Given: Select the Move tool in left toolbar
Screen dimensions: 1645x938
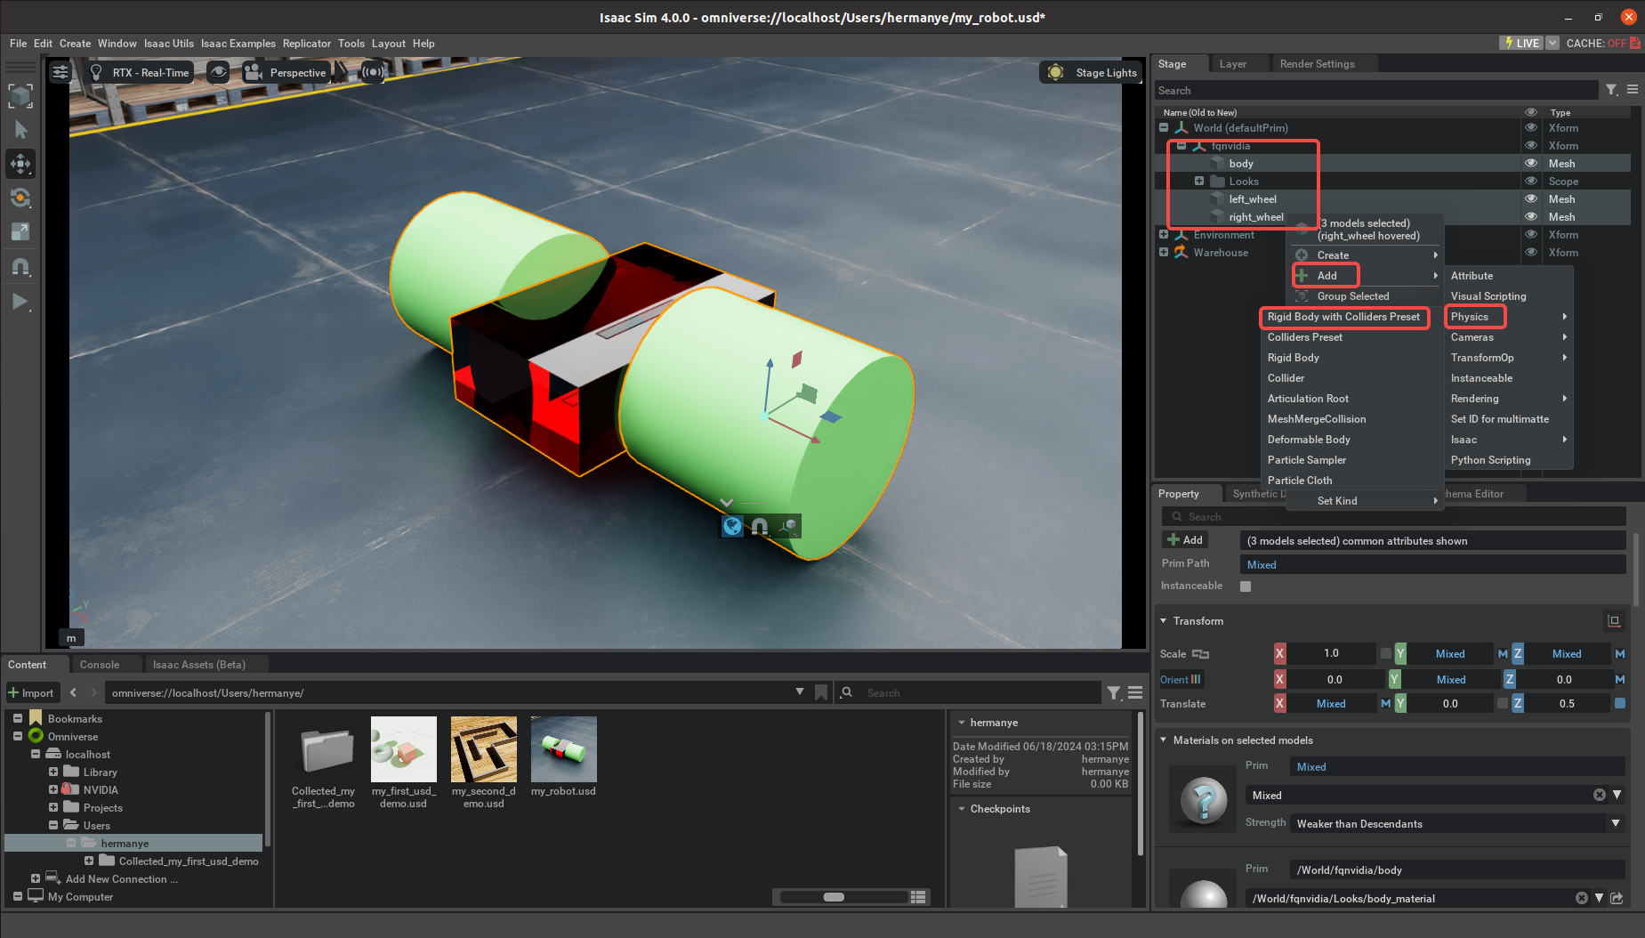Looking at the screenshot, I should (20, 164).
